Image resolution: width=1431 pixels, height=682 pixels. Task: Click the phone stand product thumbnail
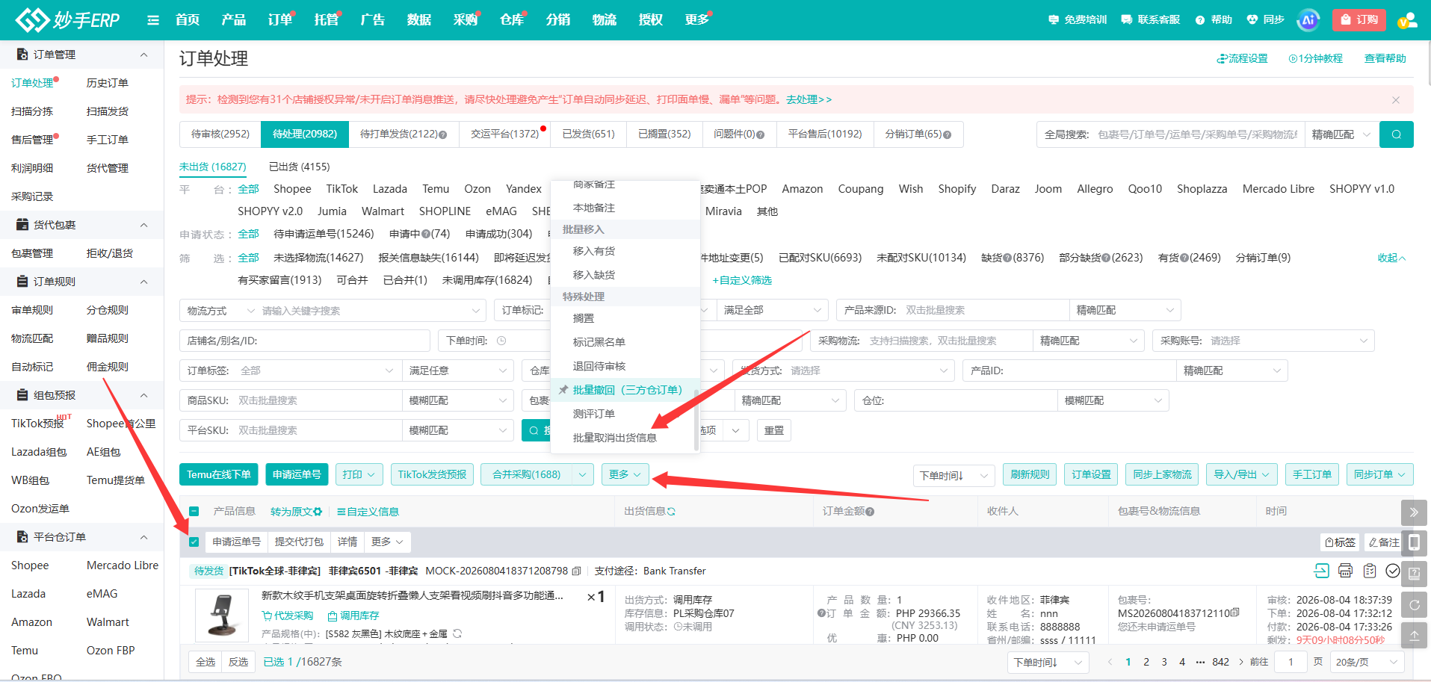tap(222, 616)
